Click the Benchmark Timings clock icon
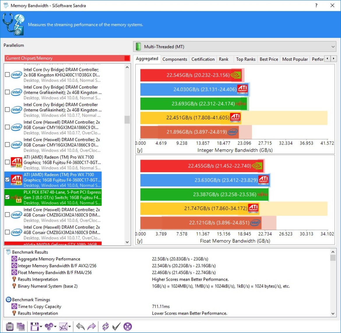341x333 pixels. [8, 300]
